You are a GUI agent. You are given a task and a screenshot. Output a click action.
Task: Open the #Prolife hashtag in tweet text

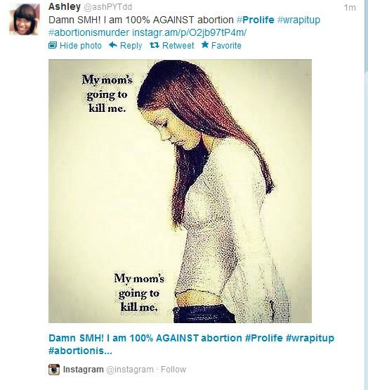pos(256,20)
